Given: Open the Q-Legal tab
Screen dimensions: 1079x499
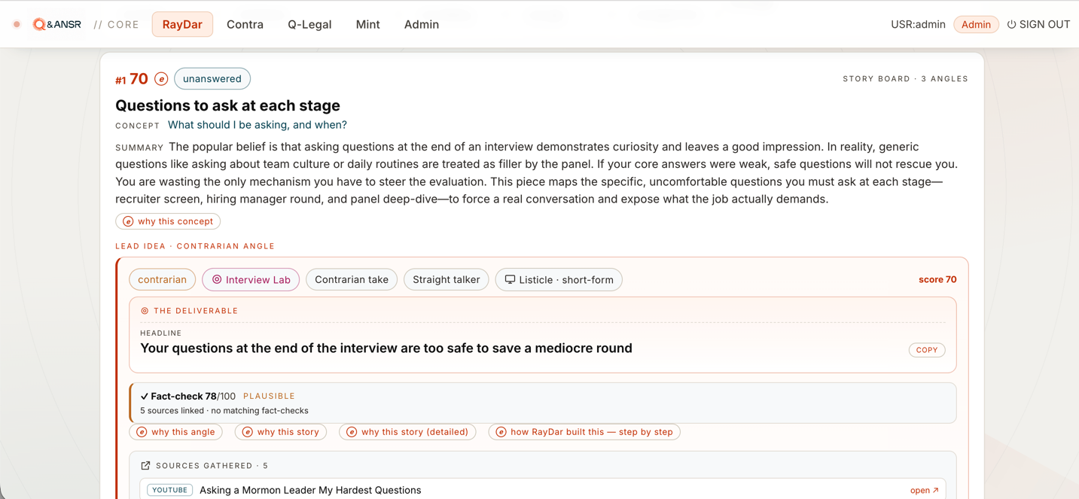Looking at the screenshot, I should (309, 24).
